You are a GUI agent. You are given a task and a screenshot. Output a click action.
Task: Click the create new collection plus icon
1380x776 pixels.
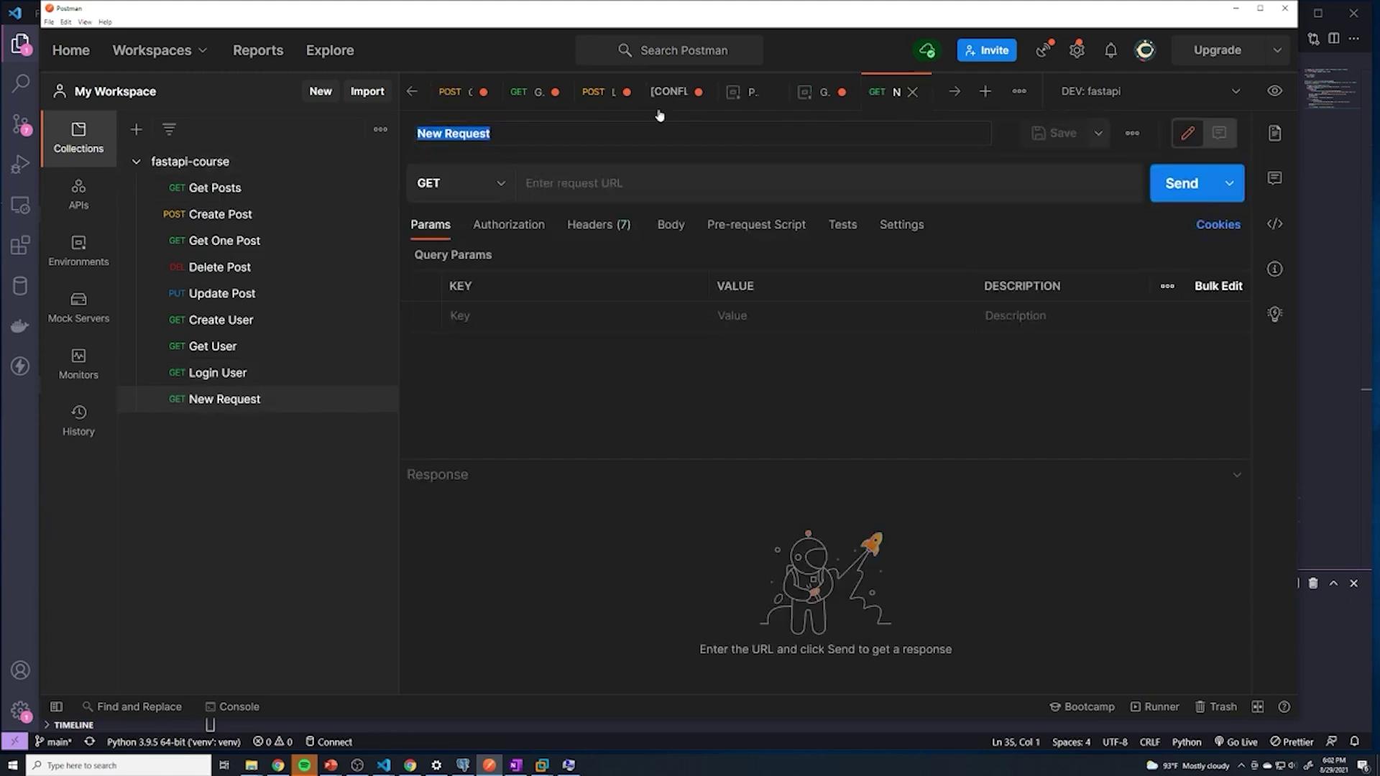pyautogui.click(x=136, y=129)
